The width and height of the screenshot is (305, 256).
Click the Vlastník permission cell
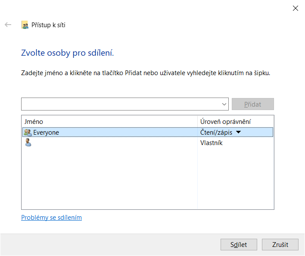(212, 143)
